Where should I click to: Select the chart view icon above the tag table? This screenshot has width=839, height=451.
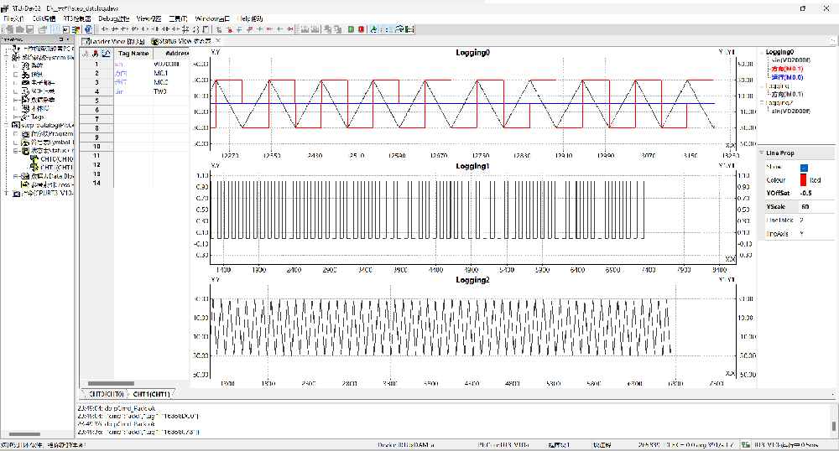pos(106,53)
